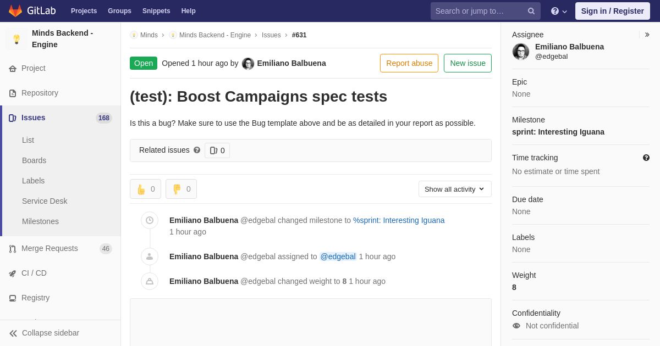660x346 pixels.
Task: Click the Search or jump to field
Action: pyautogui.click(x=479, y=11)
